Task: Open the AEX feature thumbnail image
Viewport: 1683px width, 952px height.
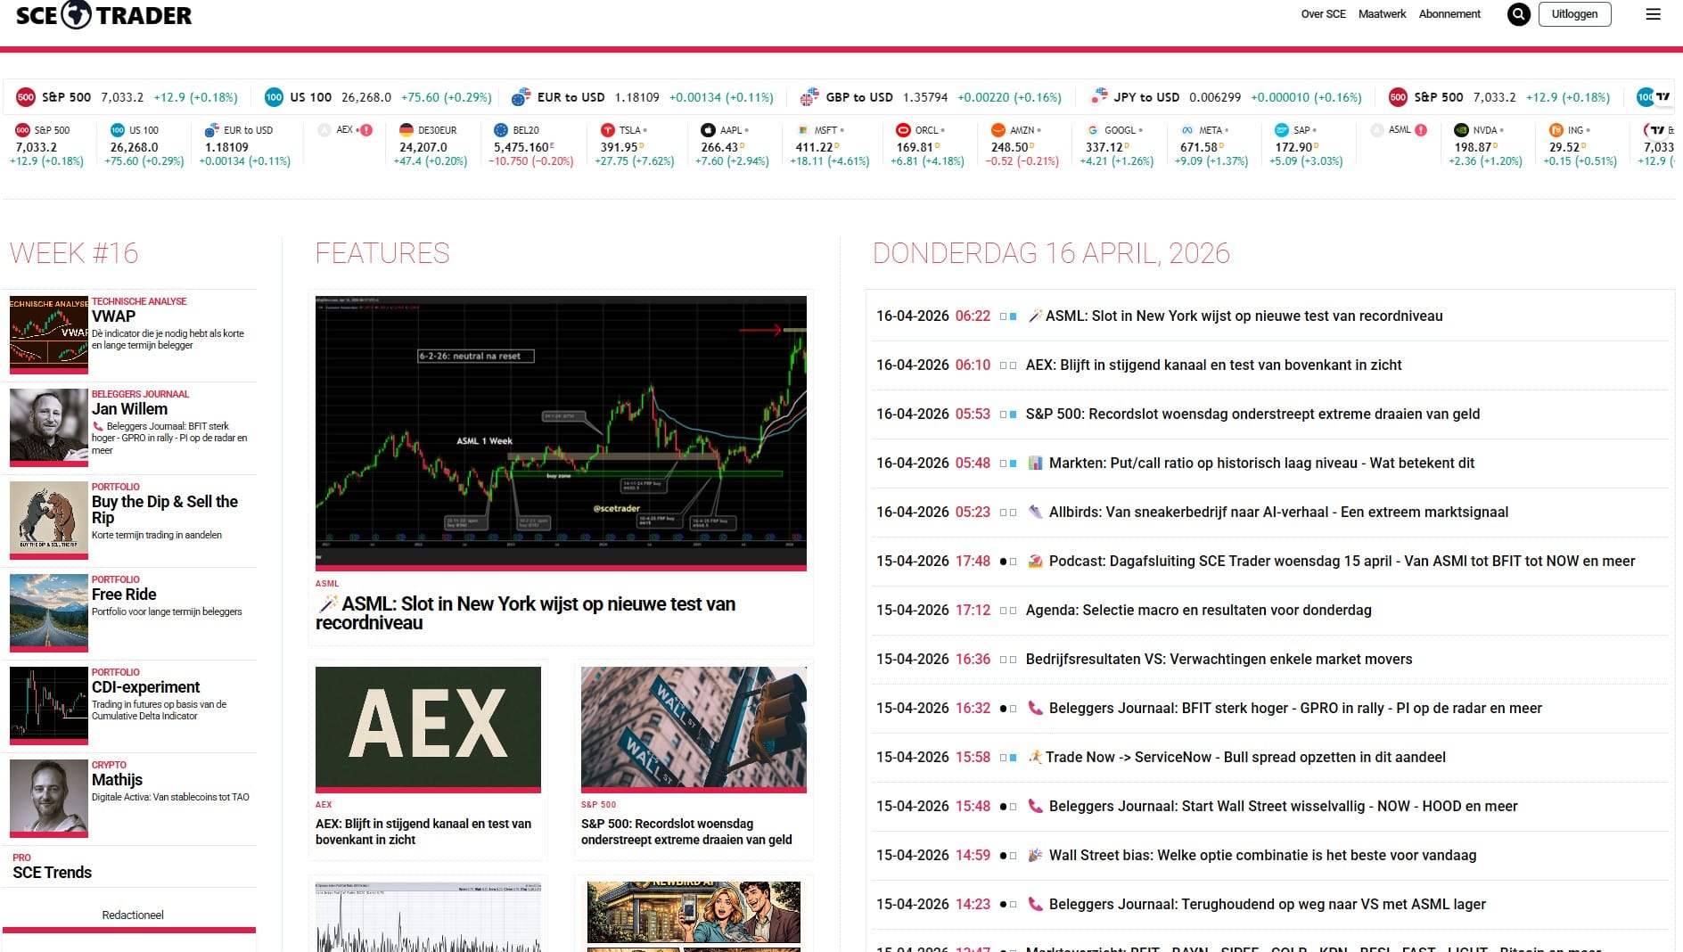Action: point(428,728)
